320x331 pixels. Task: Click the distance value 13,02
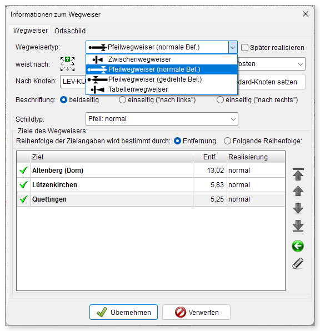pyautogui.click(x=215, y=170)
